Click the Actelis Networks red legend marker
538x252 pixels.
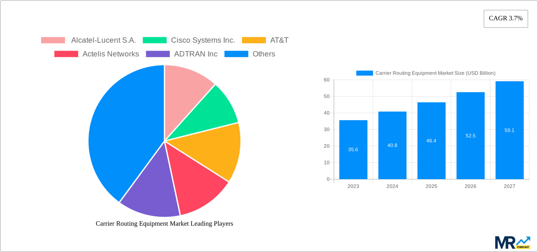click(66, 54)
